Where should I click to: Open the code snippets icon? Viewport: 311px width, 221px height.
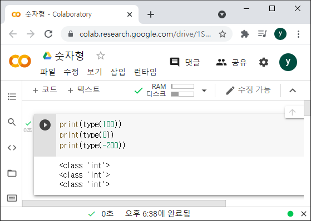(12, 148)
